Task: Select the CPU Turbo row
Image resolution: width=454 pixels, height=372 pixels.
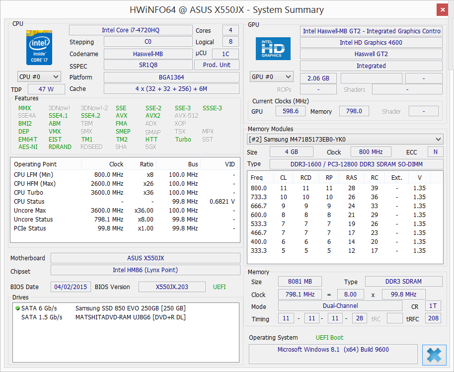Action: pyautogui.click(x=125, y=193)
